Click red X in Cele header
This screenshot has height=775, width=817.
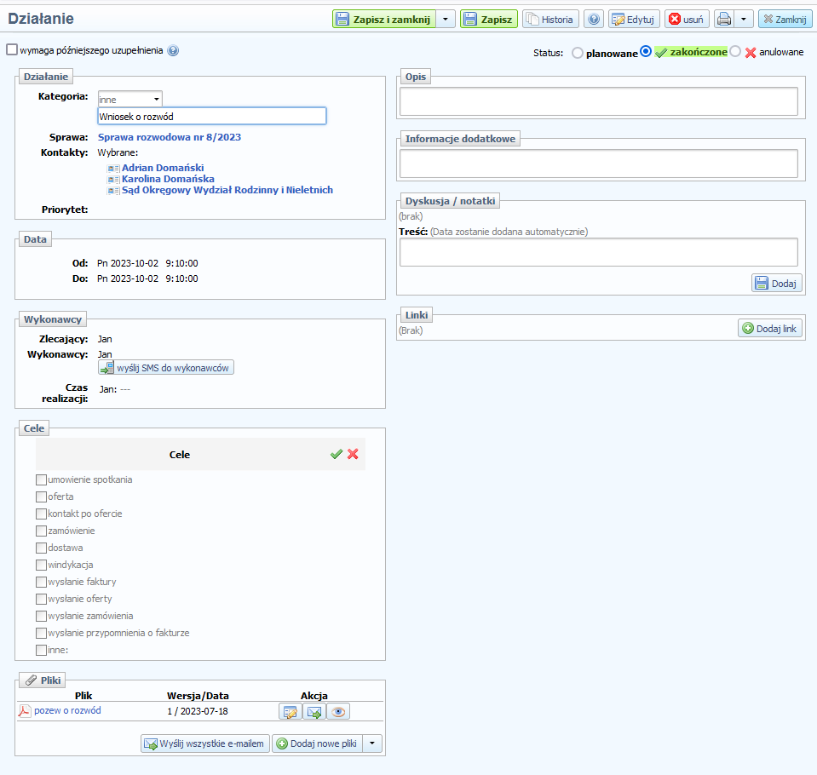pos(353,455)
